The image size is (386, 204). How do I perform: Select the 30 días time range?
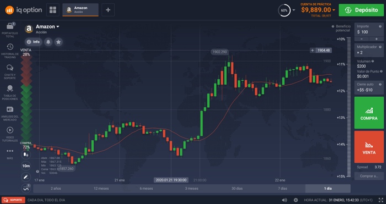point(237,189)
